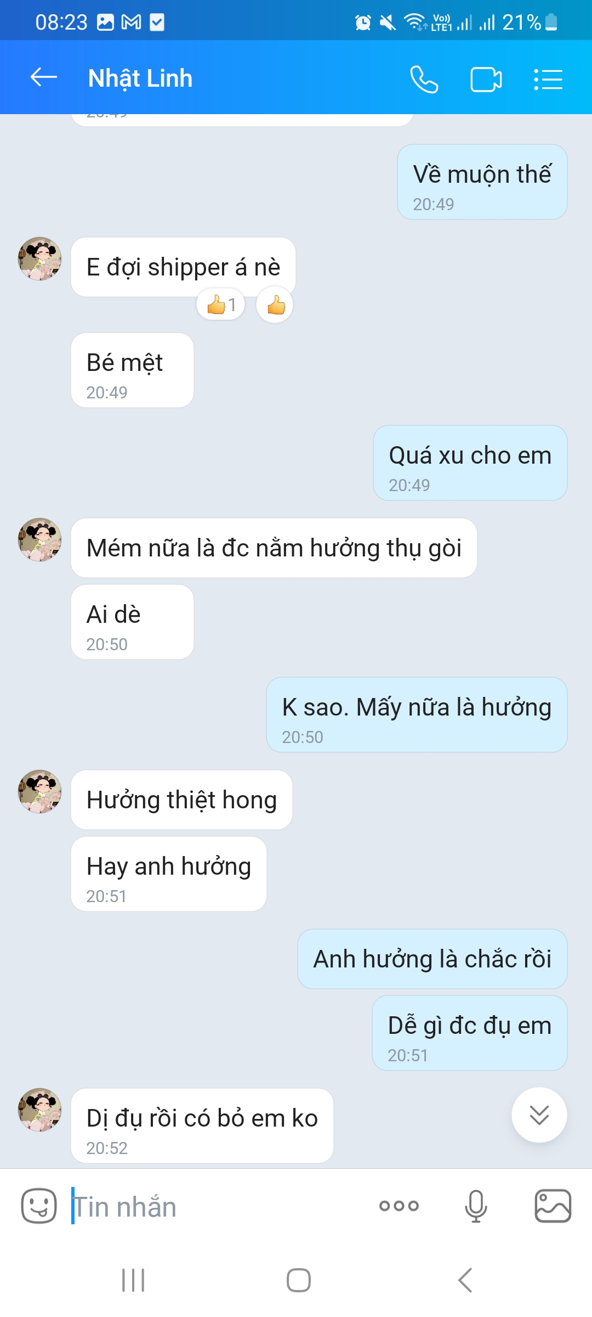Viewport: 592px width, 1317px height.
Task: Open the image gallery picker
Action: pos(553,1206)
